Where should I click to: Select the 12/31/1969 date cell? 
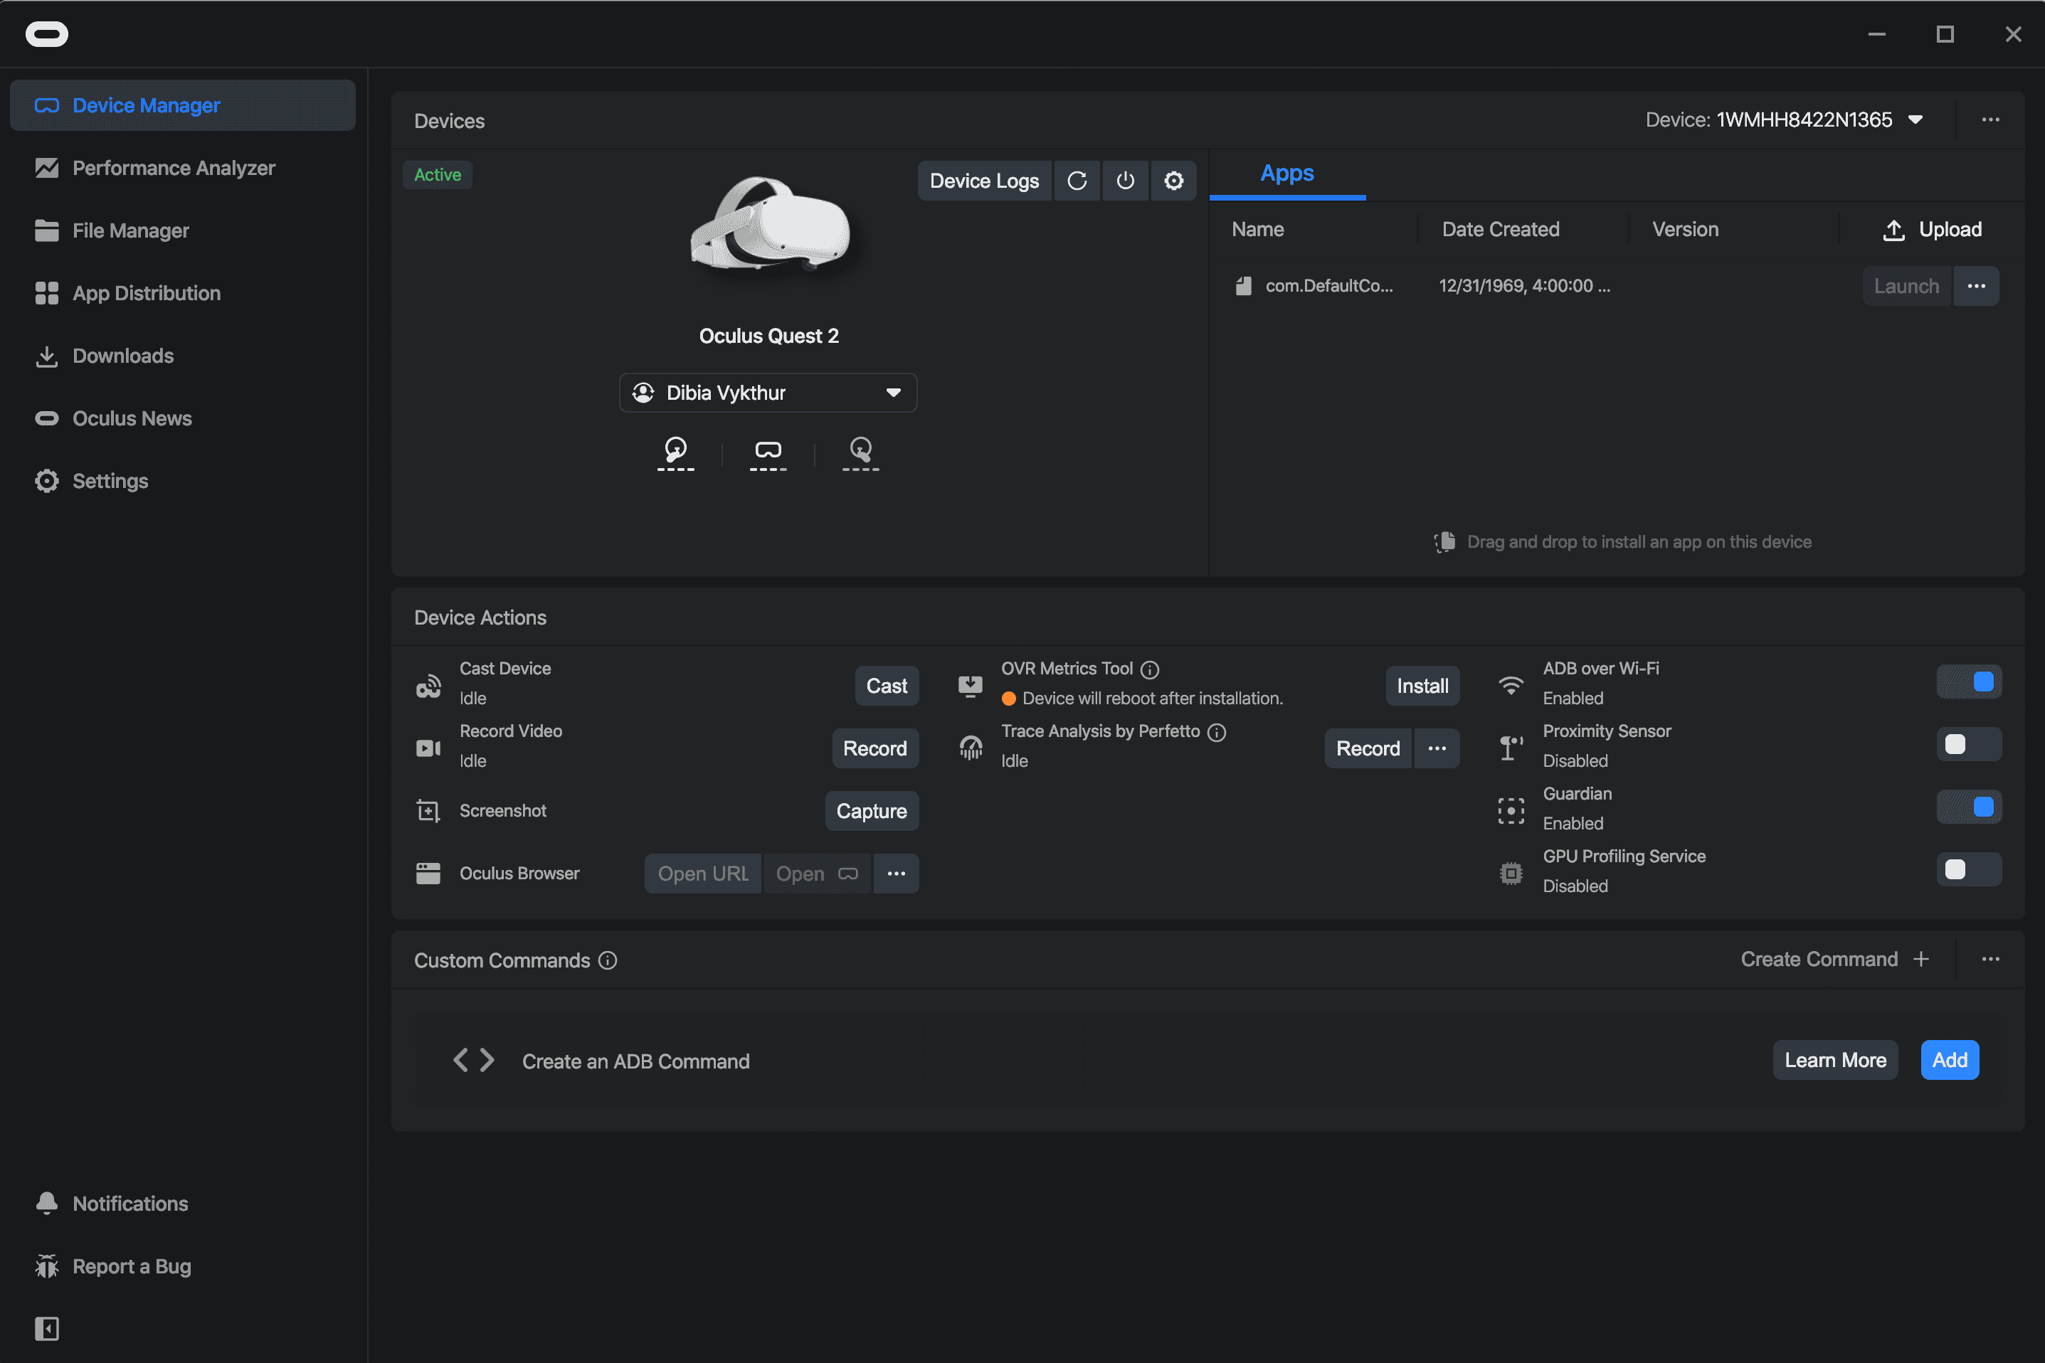coord(1524,286)
